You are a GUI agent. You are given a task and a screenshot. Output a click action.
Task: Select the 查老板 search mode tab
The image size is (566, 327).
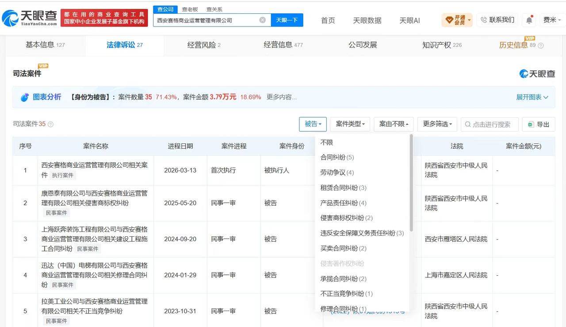coord(190,9)
